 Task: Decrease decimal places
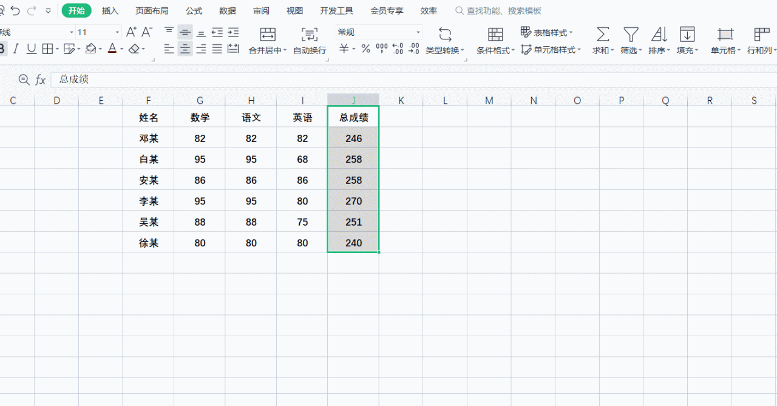[x=413, y=49]
